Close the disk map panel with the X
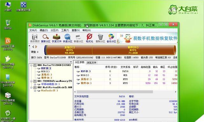Image resolution: width=204 pixels, height=122 pixels. (29, 46)
